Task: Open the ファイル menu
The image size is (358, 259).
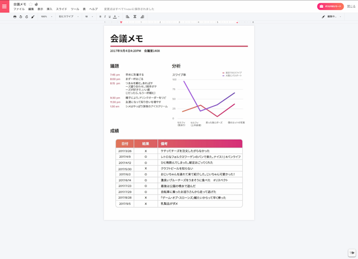Action: [x=19, y=9]
